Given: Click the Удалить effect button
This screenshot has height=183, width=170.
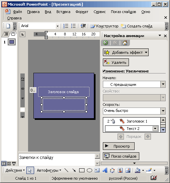Looking at the screenshot, I should click(x=116, y=62).
